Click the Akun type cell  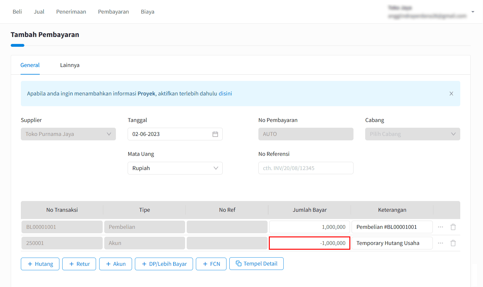tap(145, 243)
